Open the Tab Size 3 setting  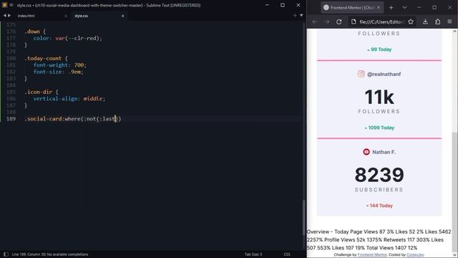[253, 254]
